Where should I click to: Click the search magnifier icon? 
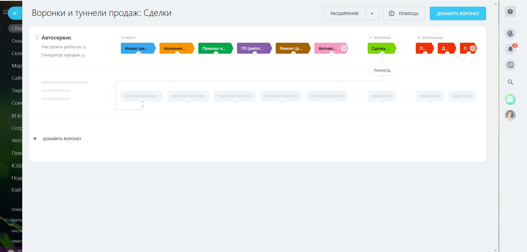point(510,82)
